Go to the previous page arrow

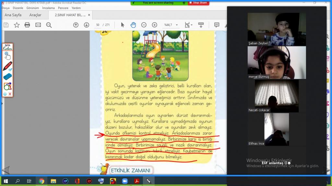click(76, 25)
